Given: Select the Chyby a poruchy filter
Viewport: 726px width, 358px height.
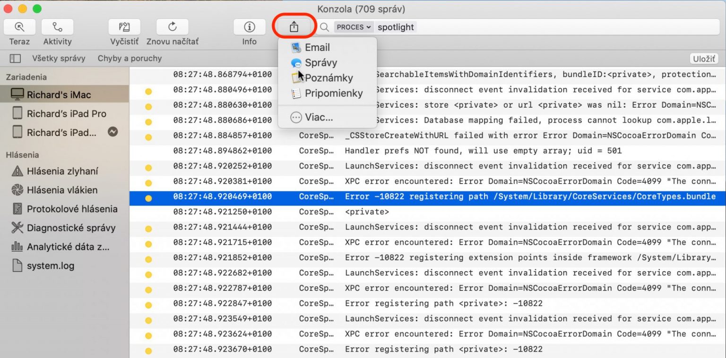Looking at the screenshot, I should pyautogui.click(x=130, y=59).
